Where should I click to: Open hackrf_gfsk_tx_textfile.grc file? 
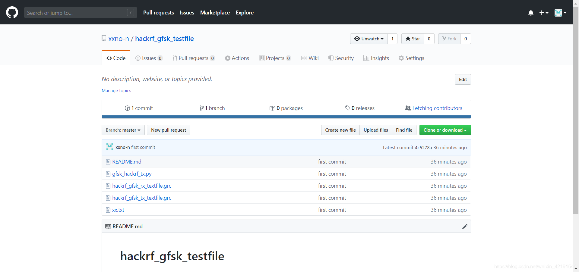point(142,198)
